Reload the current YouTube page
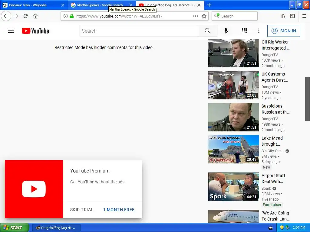This screenshot has width=310, height=232. click(x=26, y=16)
